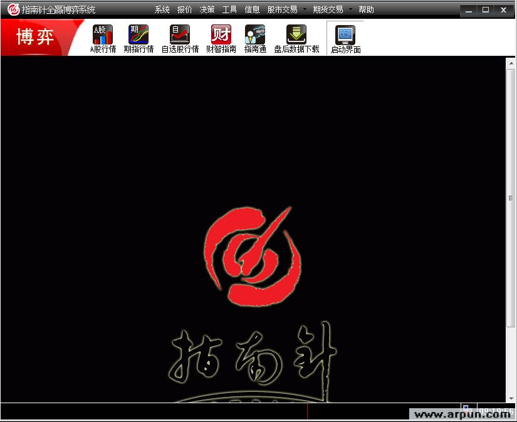This screenshot has height=422, width=517.
Task: Open the 信息 menu
Action: coord(253,9)
